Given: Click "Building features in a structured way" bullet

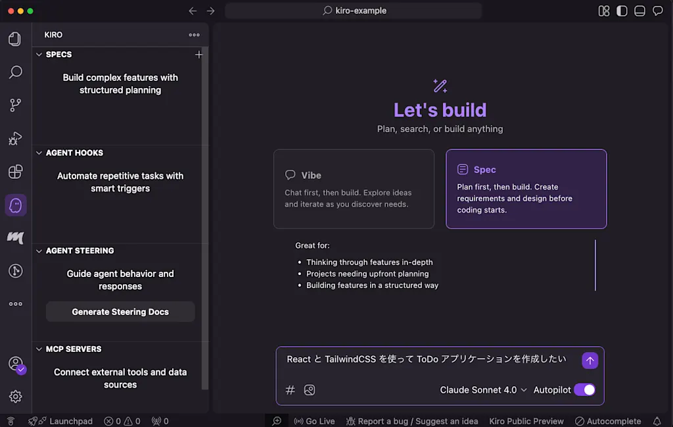Looking at the screenshot, I should pos(372,286).
